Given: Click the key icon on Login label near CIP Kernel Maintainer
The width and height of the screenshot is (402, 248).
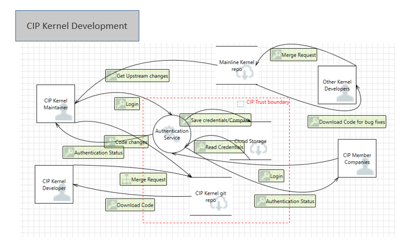Looking at the screenshot, I should coord(121,104).
